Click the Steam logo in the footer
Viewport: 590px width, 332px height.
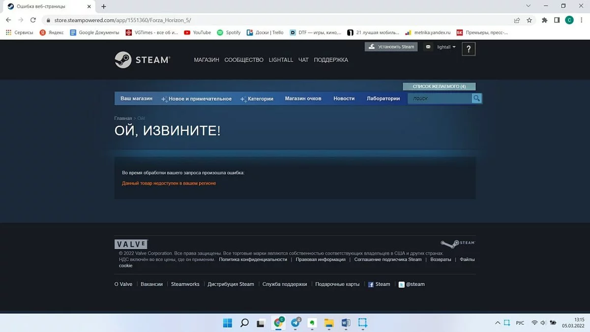457,243
